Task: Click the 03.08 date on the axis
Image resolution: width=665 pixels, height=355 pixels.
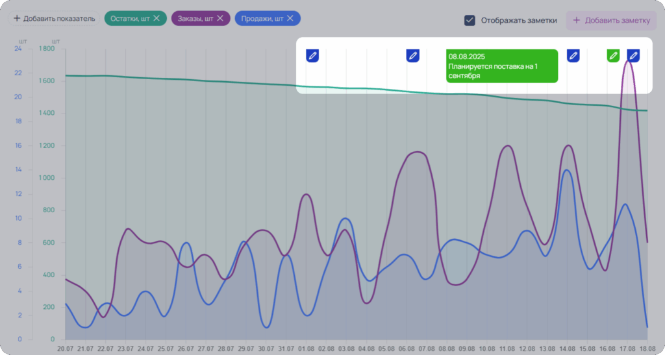Action: (347, 348)
